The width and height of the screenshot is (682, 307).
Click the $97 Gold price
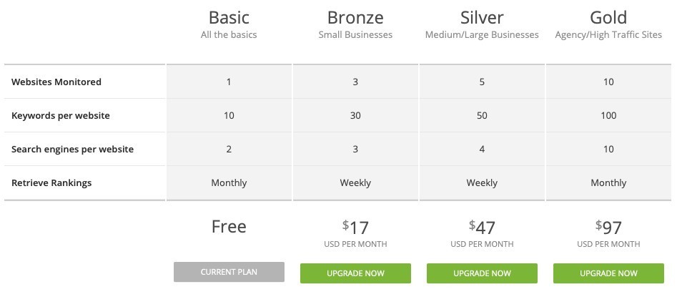(608, 227)
